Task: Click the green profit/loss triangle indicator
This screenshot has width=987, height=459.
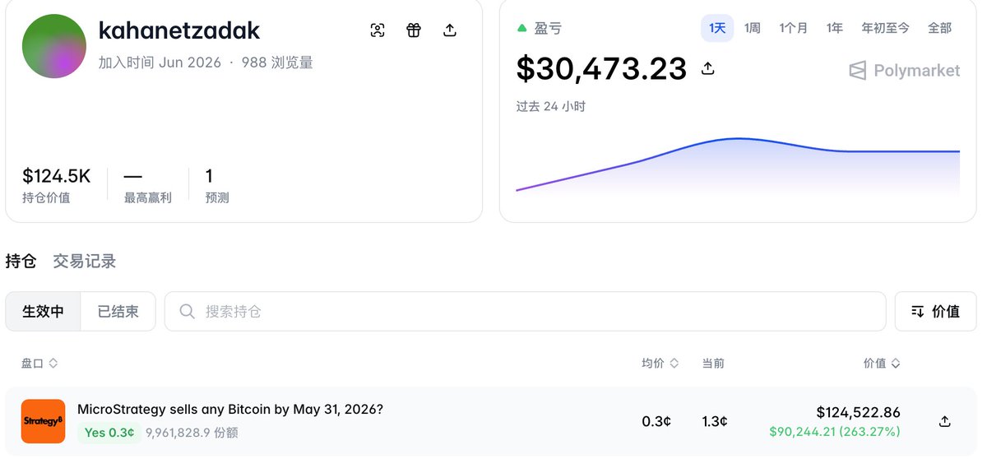Action: (521, 28)
